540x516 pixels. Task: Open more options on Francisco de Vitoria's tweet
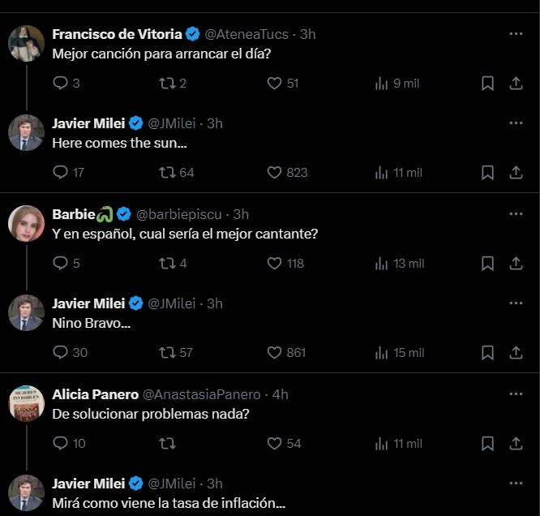[x=516, y=34]
